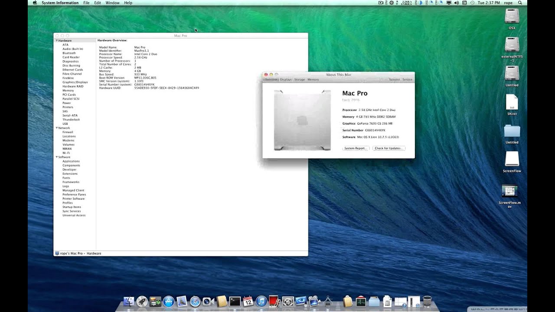Switch to Storage tab in About This Mac
This screenshot has height=312, width=555.
[300, 80]
